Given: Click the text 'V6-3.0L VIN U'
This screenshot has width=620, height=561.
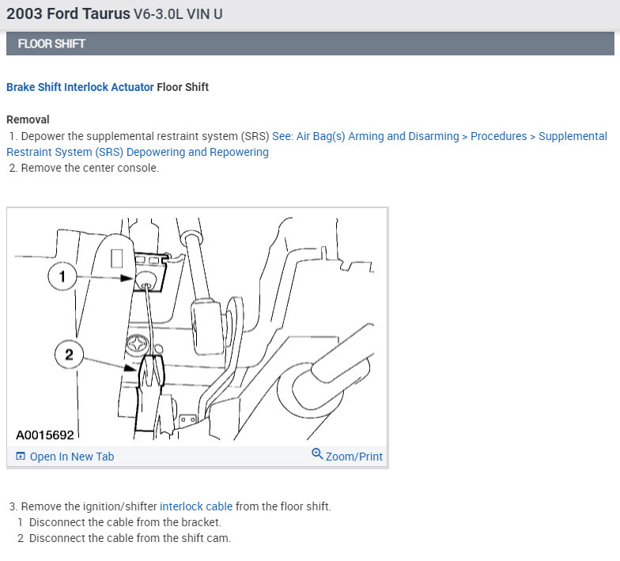Looking at the screenshot, I should pyautogui.click(x=178, y=14).
